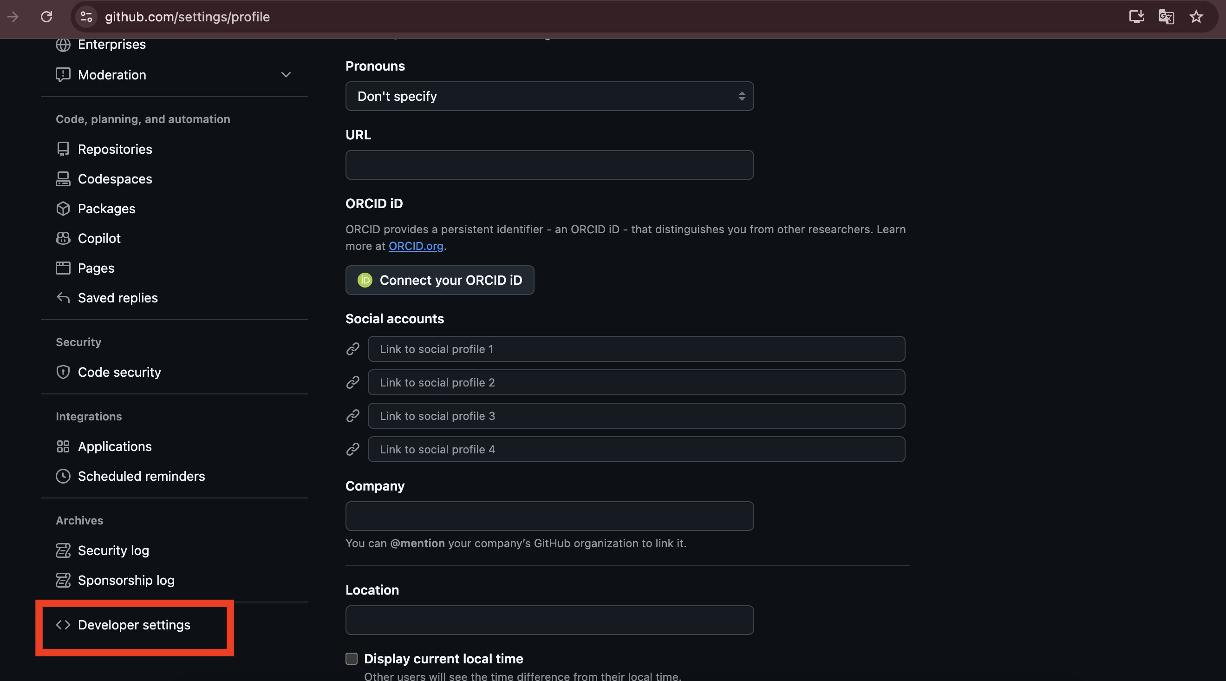
Task: Open Moderation settings
Action: click(x=111, y=75)
